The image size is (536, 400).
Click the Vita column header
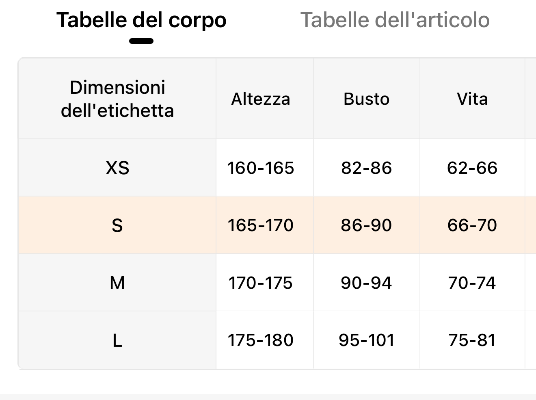[472, 99]
